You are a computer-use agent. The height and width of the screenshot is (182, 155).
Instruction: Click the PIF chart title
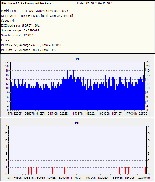click(x=77, y=123)
